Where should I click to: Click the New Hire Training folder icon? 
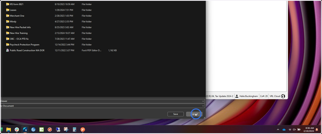click(x=8, y=33)
